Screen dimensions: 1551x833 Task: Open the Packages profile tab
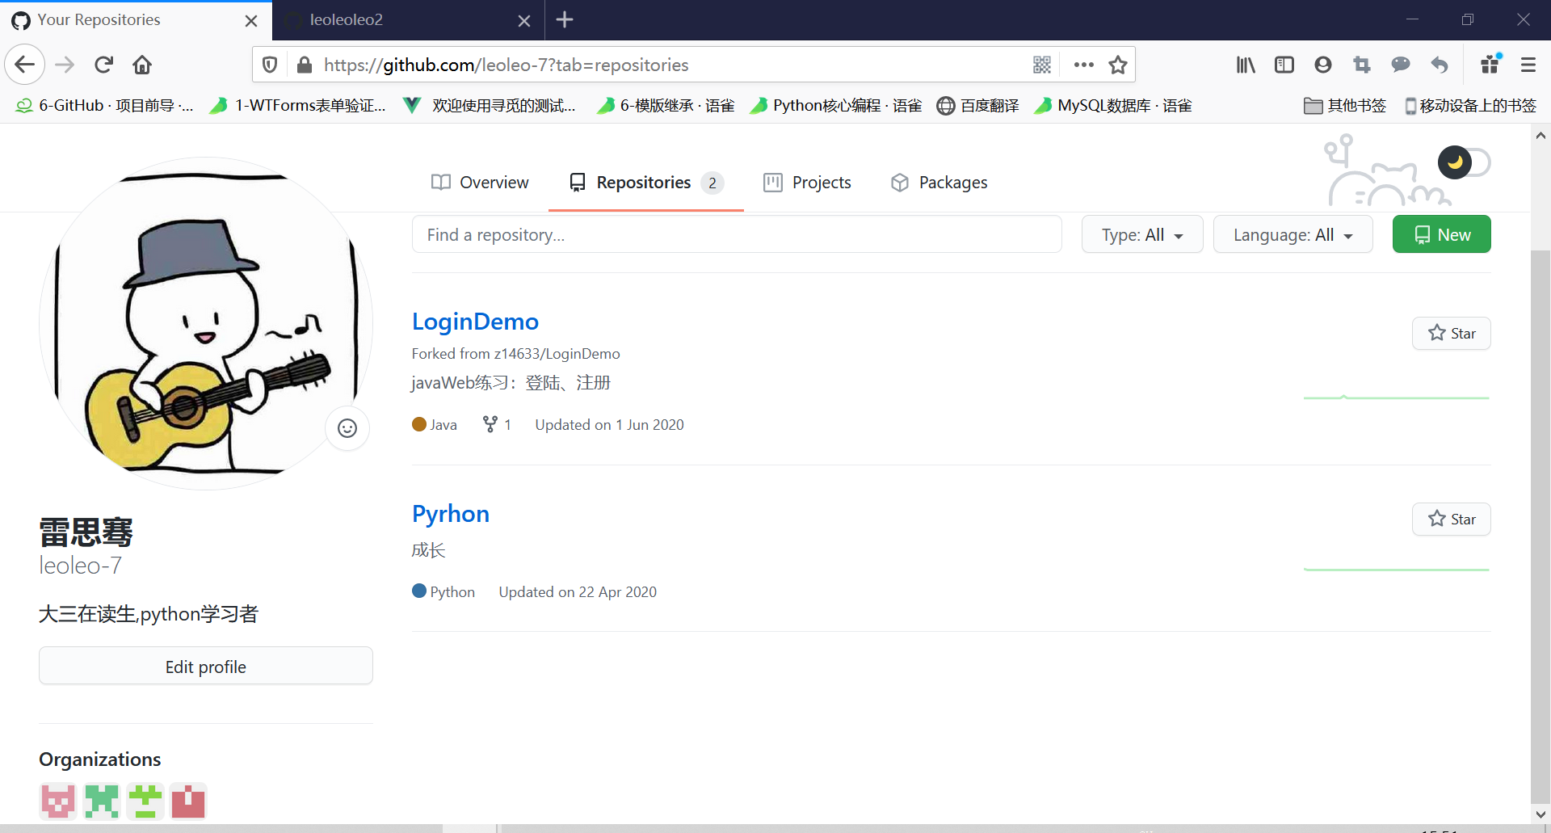click(x=939, y=183)
